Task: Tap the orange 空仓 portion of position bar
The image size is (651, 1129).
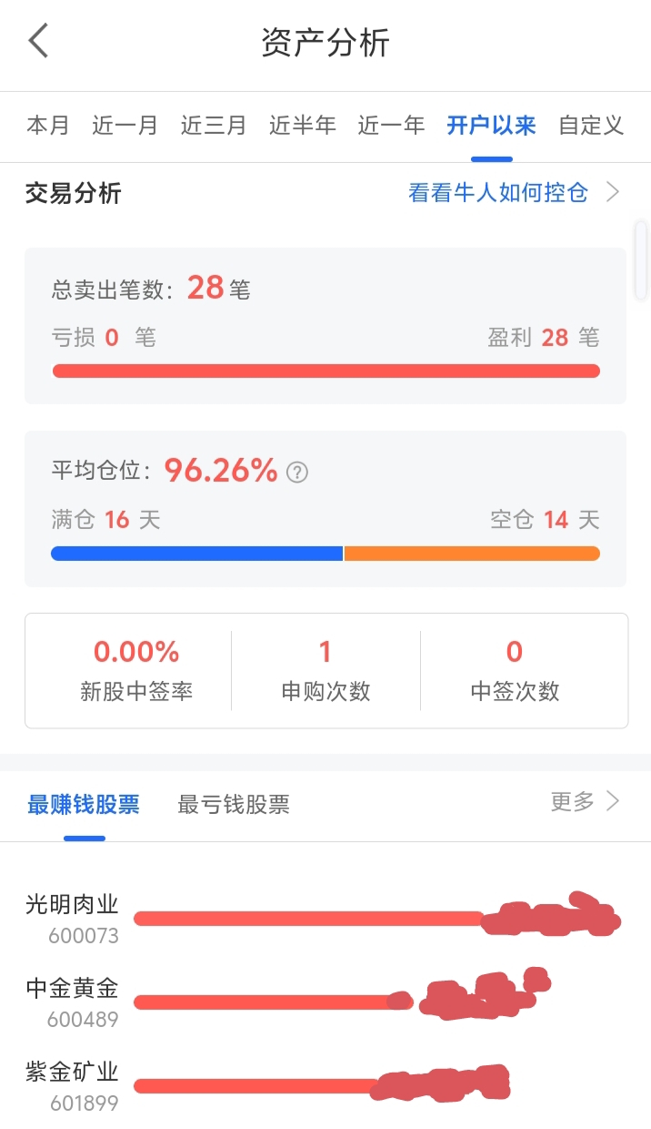Action: pyautogui.click(x=472, y=554)
